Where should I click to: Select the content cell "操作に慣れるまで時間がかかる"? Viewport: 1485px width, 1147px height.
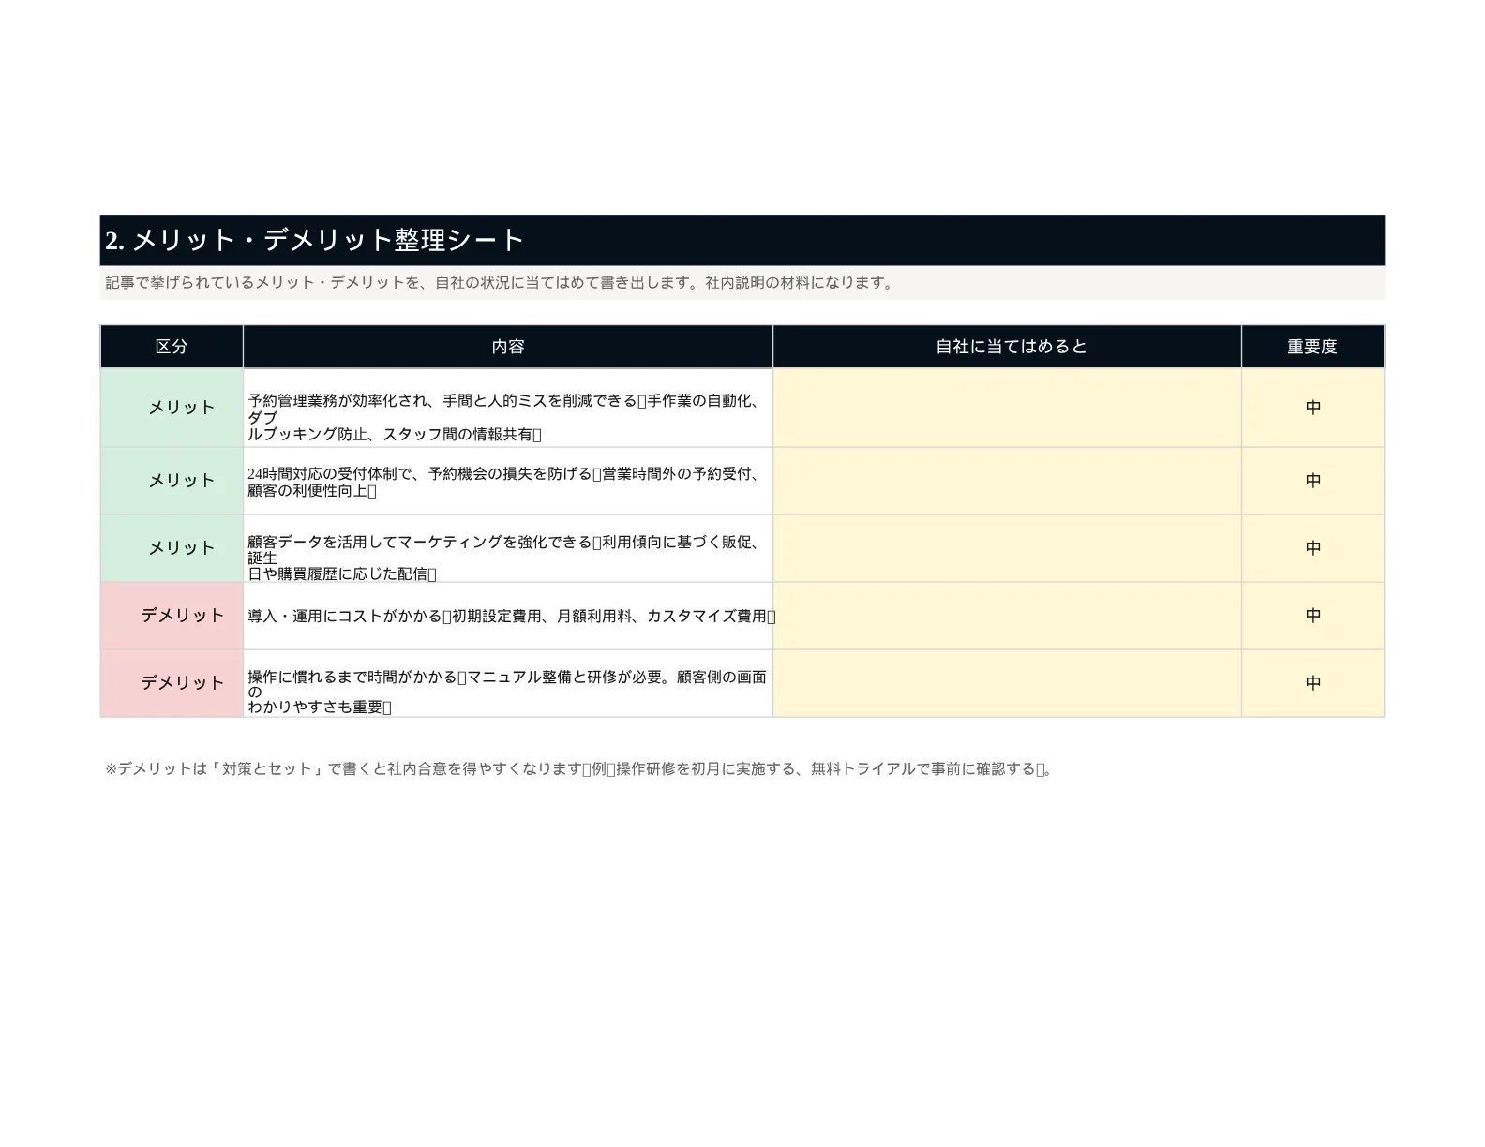coord(508,683)
